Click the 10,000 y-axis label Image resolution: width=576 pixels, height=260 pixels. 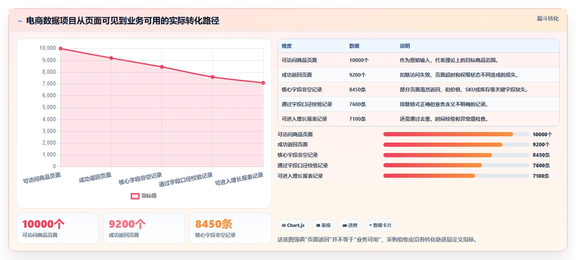coord(47,48)
